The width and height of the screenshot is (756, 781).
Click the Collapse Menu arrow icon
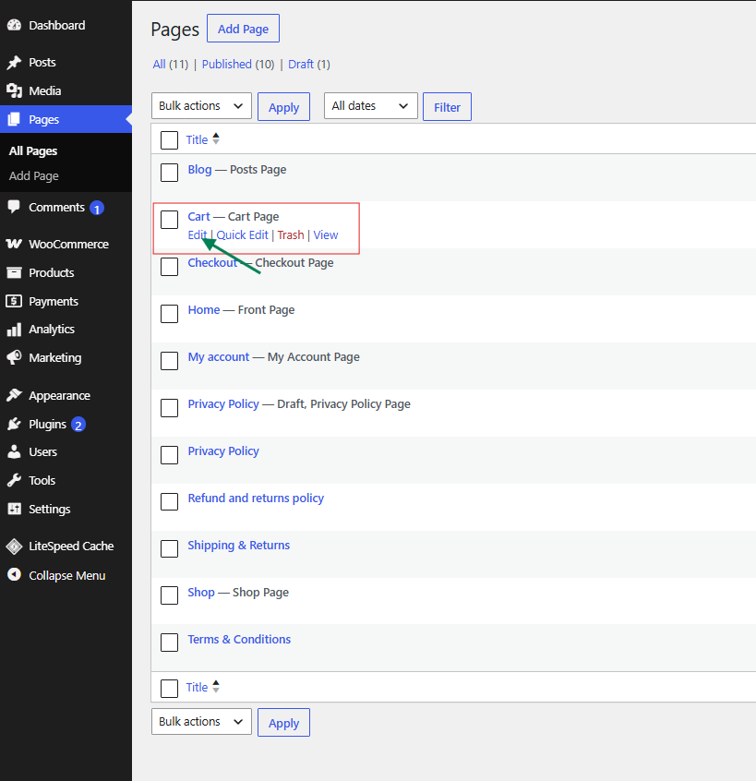pyautogui.click(x=14, y=575)
